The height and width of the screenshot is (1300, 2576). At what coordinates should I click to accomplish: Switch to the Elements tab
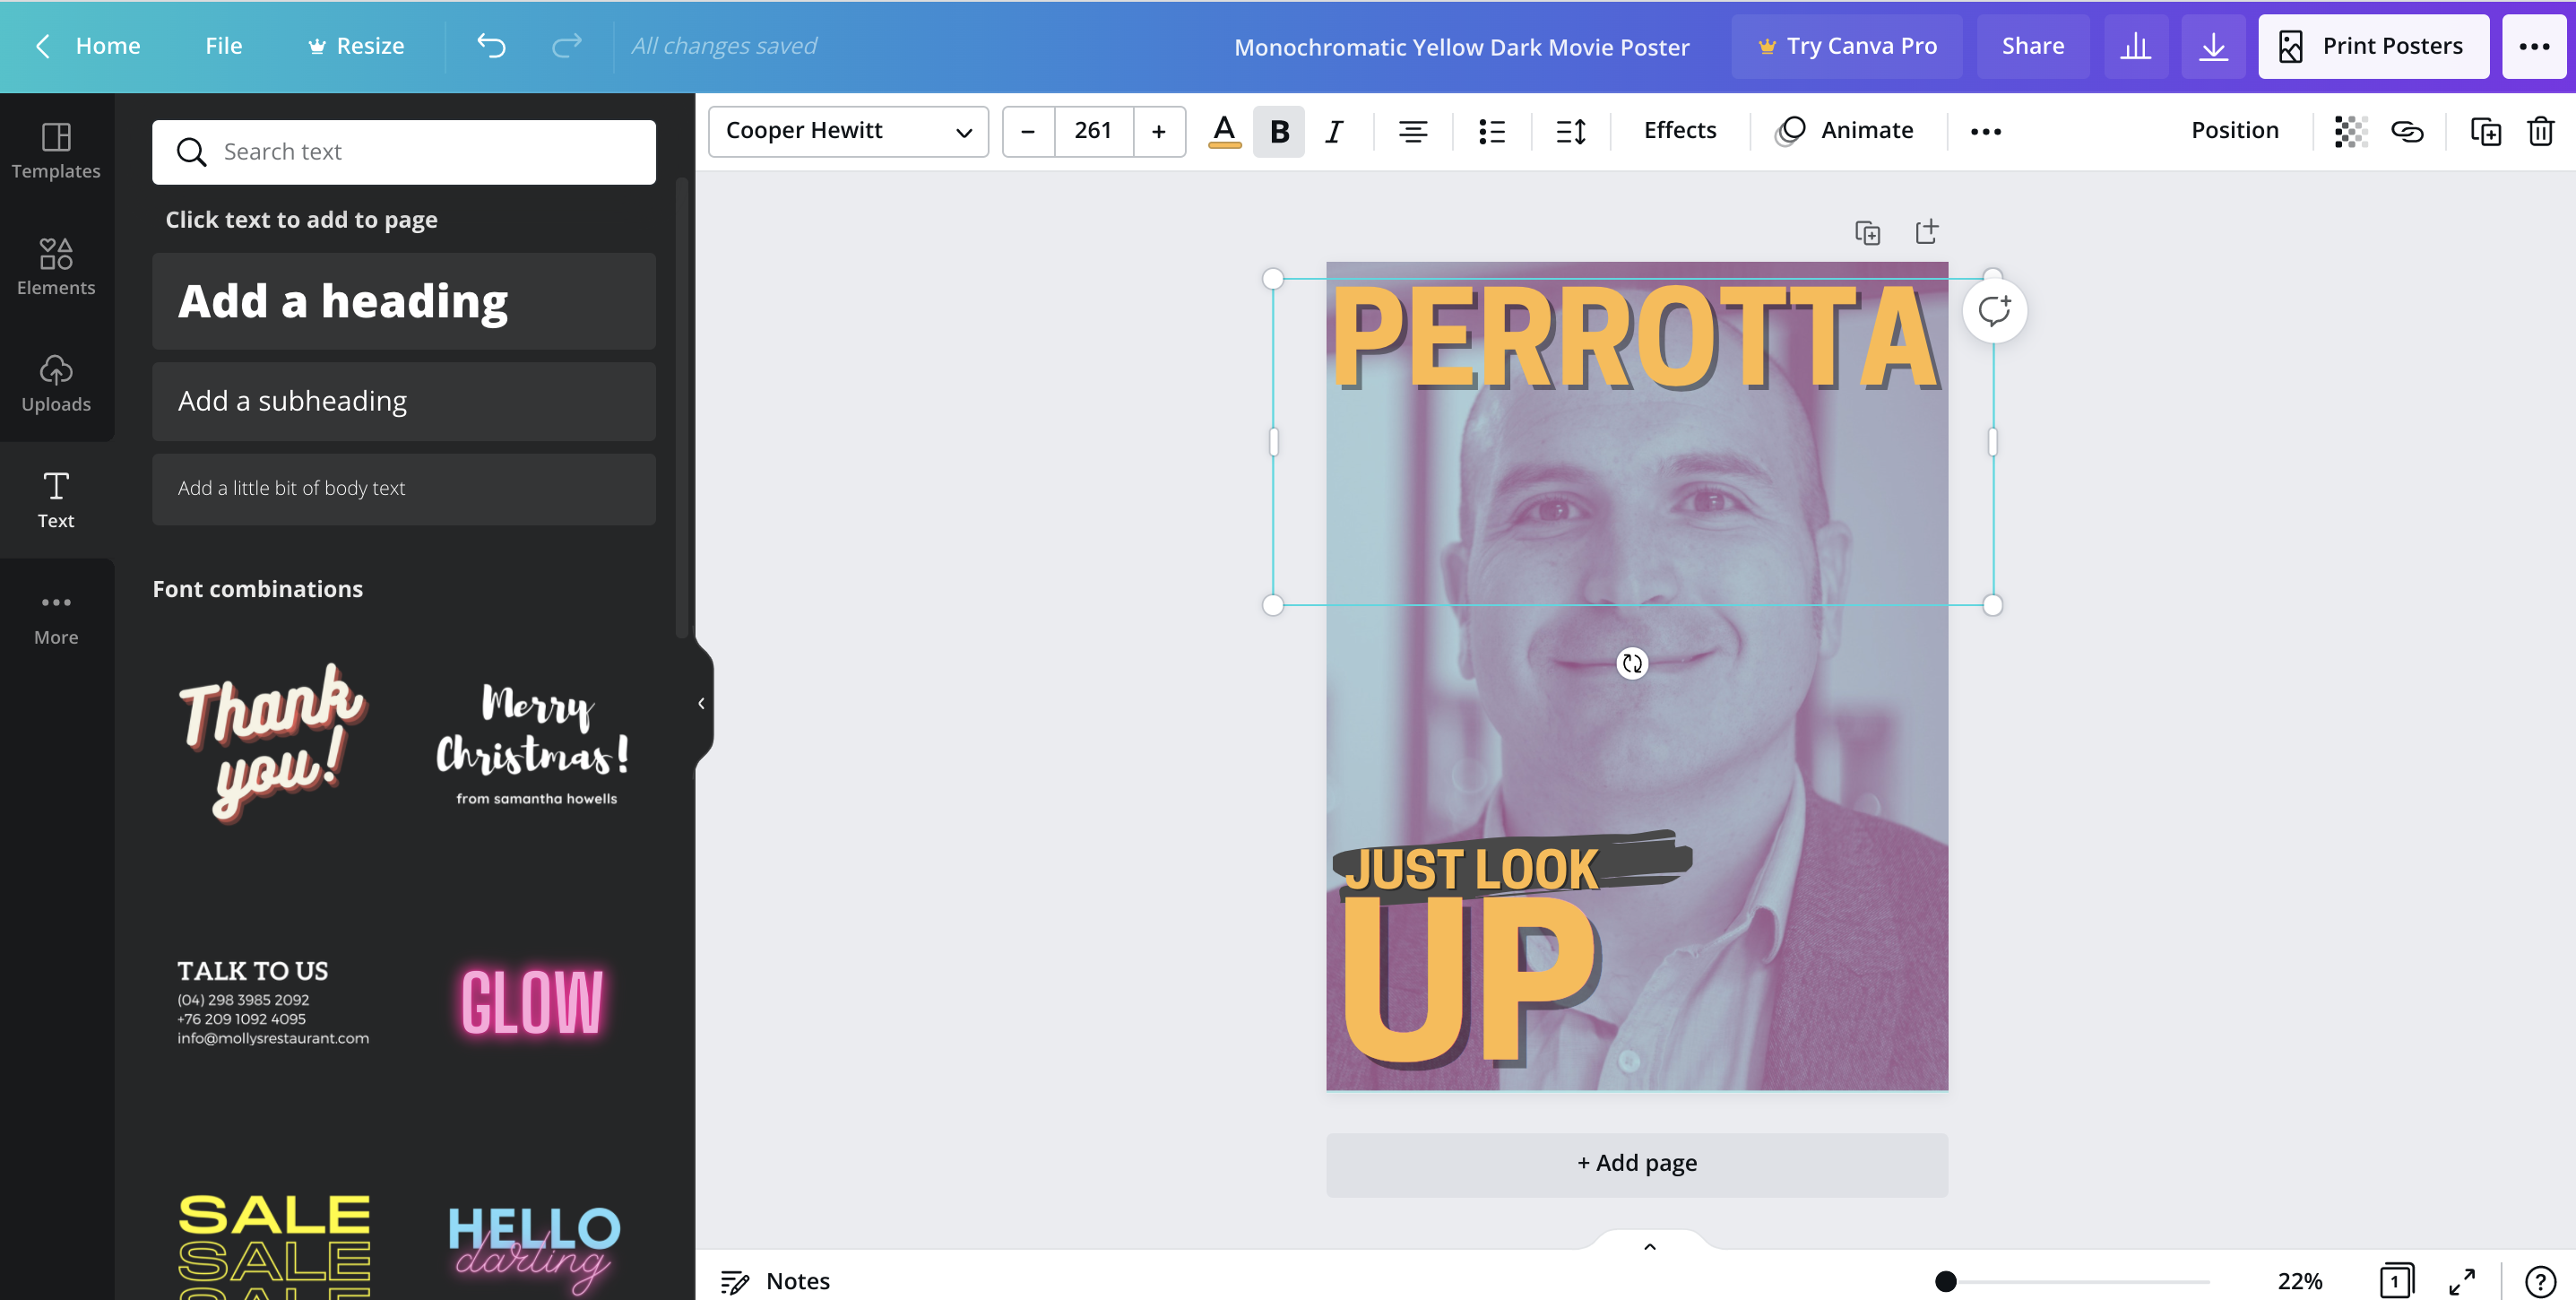tap(56, 266)
